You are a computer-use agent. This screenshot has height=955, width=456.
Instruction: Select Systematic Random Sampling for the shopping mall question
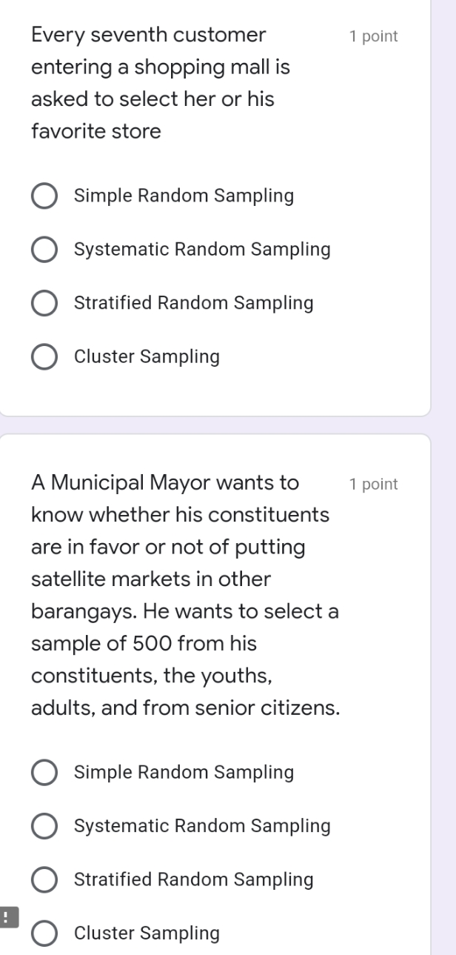pos(44,249)
